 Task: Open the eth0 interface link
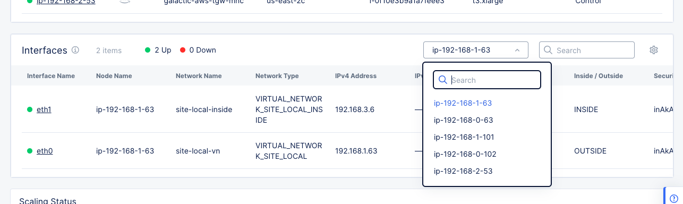(45, 151)
